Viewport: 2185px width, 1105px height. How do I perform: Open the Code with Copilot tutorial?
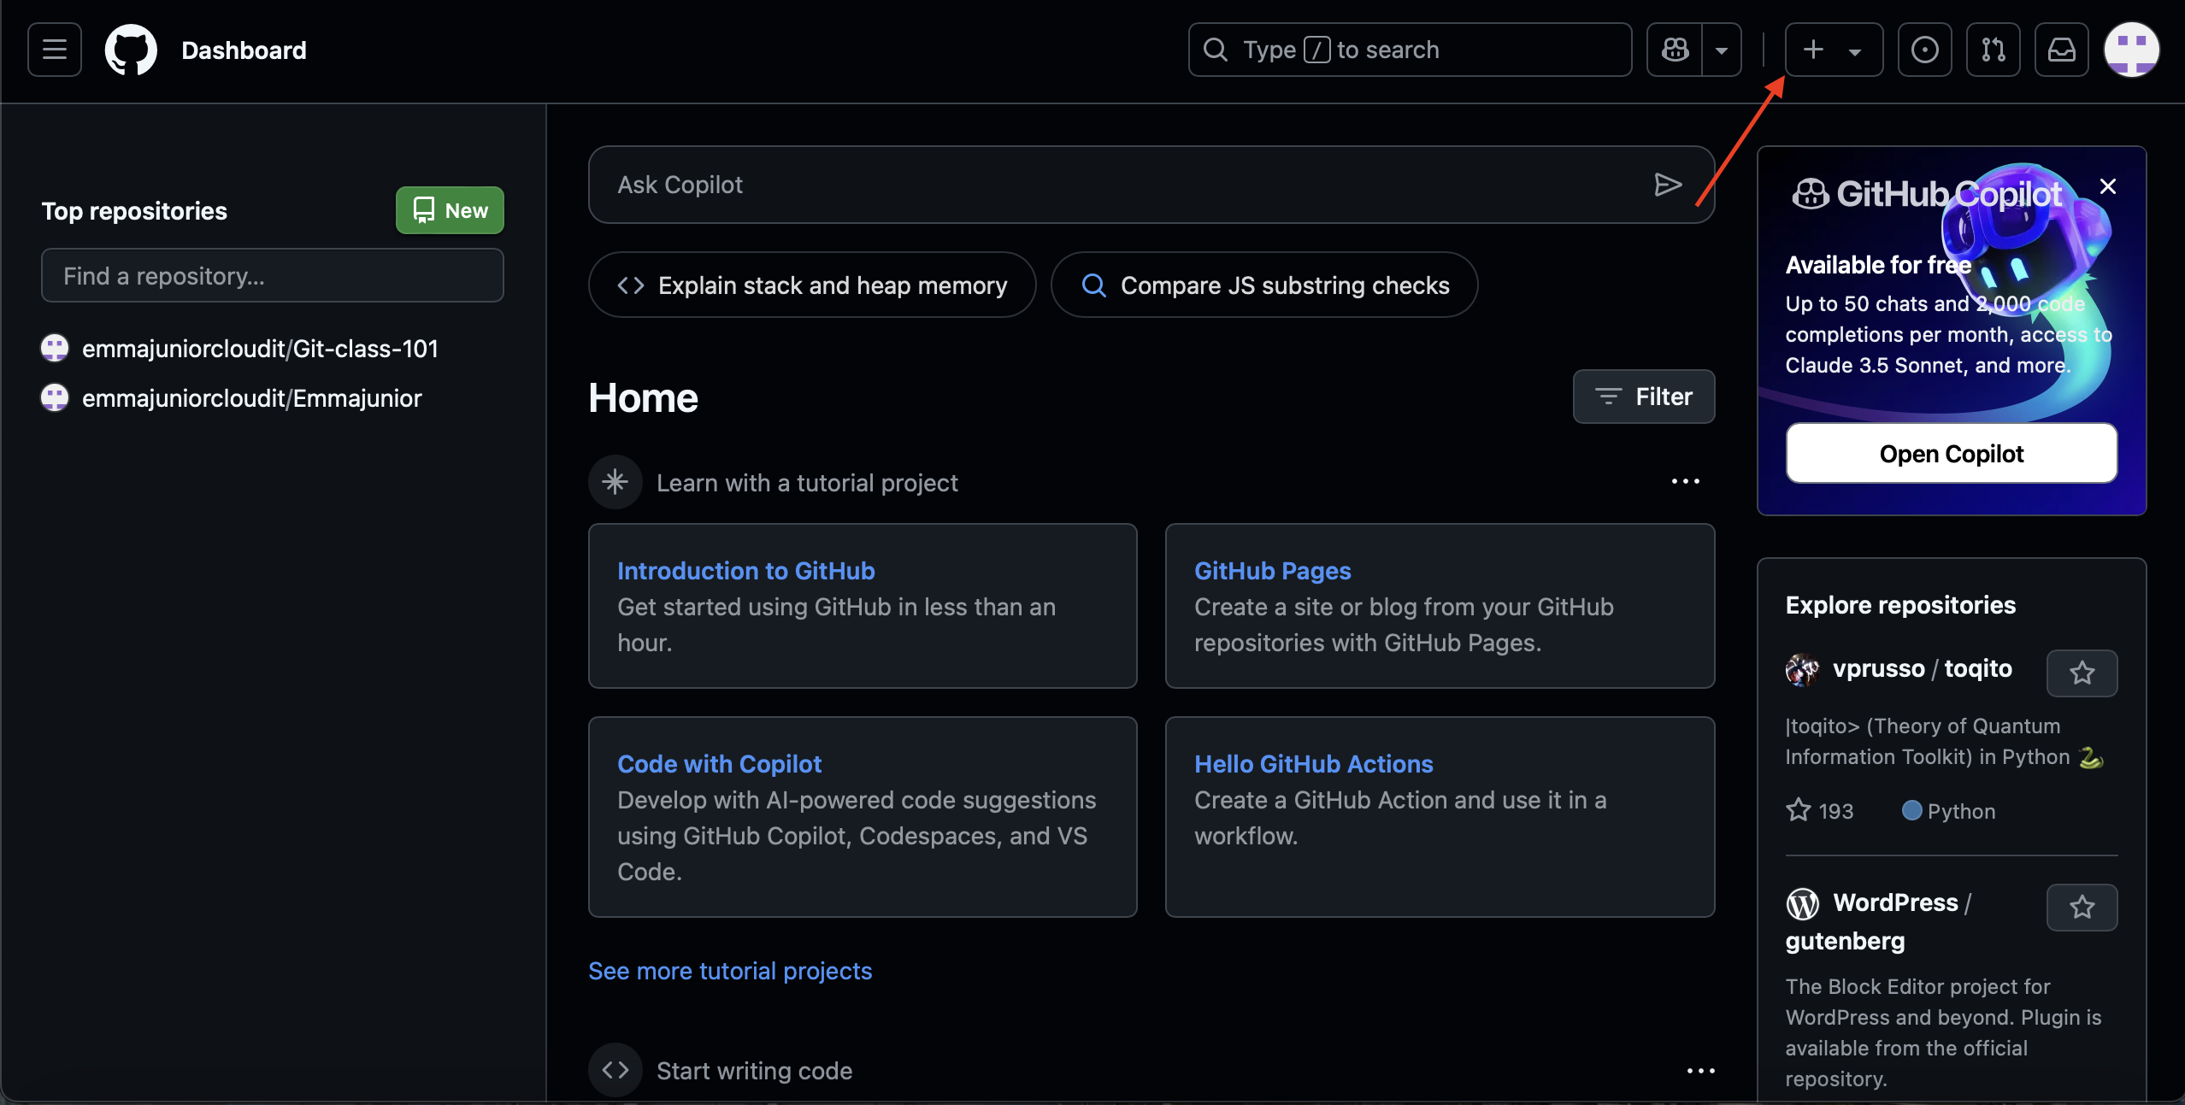719,764
